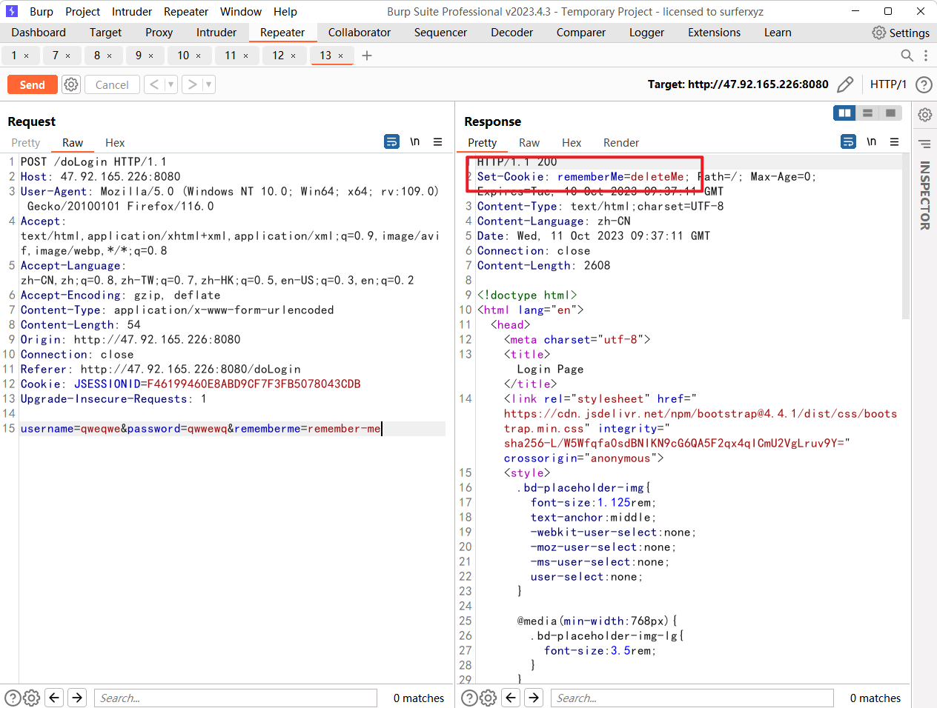
Task: Open the Inspector panel settings gear
Action: pyautogui.click(x=924, y=115)
